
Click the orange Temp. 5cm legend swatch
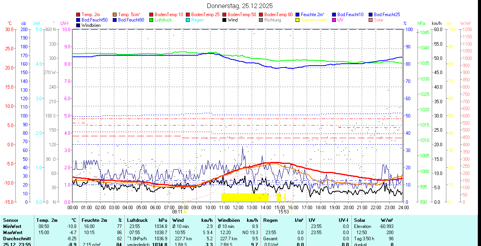[115, 15]
